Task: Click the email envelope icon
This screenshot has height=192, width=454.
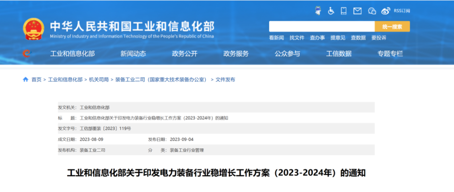Action: click(x=357, y=11)
